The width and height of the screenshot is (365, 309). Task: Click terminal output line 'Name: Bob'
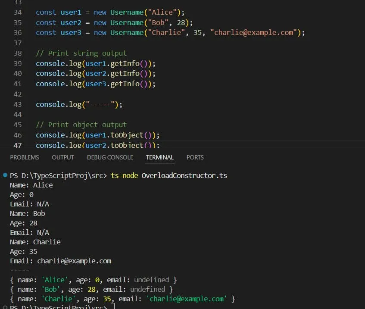pos(28,213)
